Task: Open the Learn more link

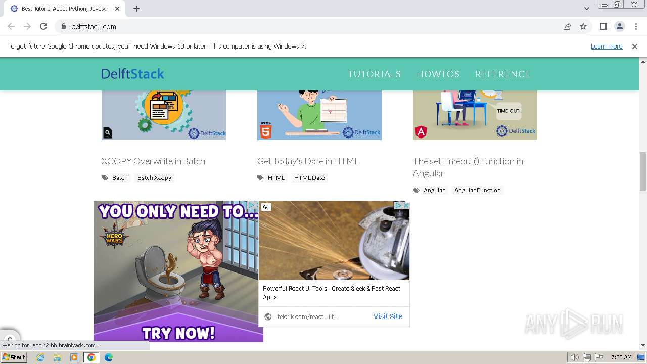Action: (x=607, y=46)
